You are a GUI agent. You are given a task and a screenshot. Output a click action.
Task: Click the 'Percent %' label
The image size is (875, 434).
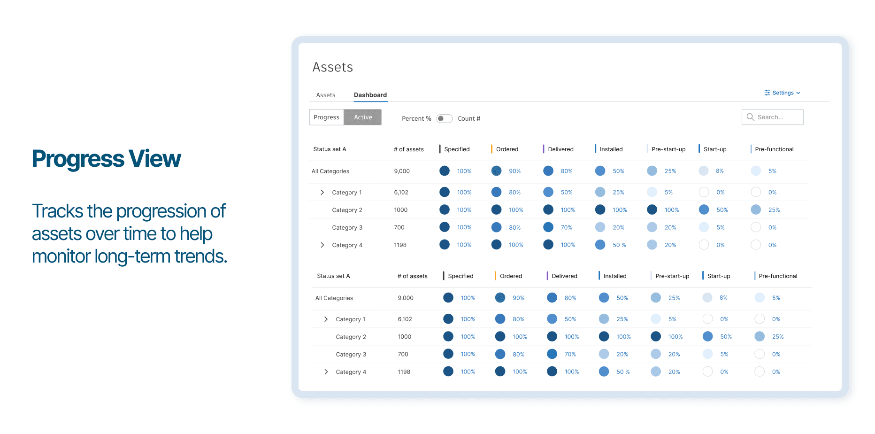(416, 119)
